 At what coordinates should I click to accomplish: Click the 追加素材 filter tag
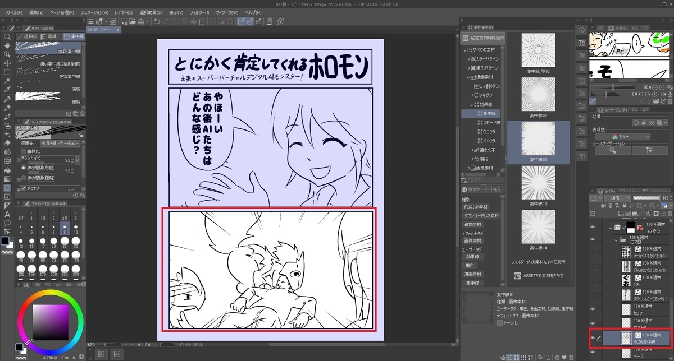(473, 224)
